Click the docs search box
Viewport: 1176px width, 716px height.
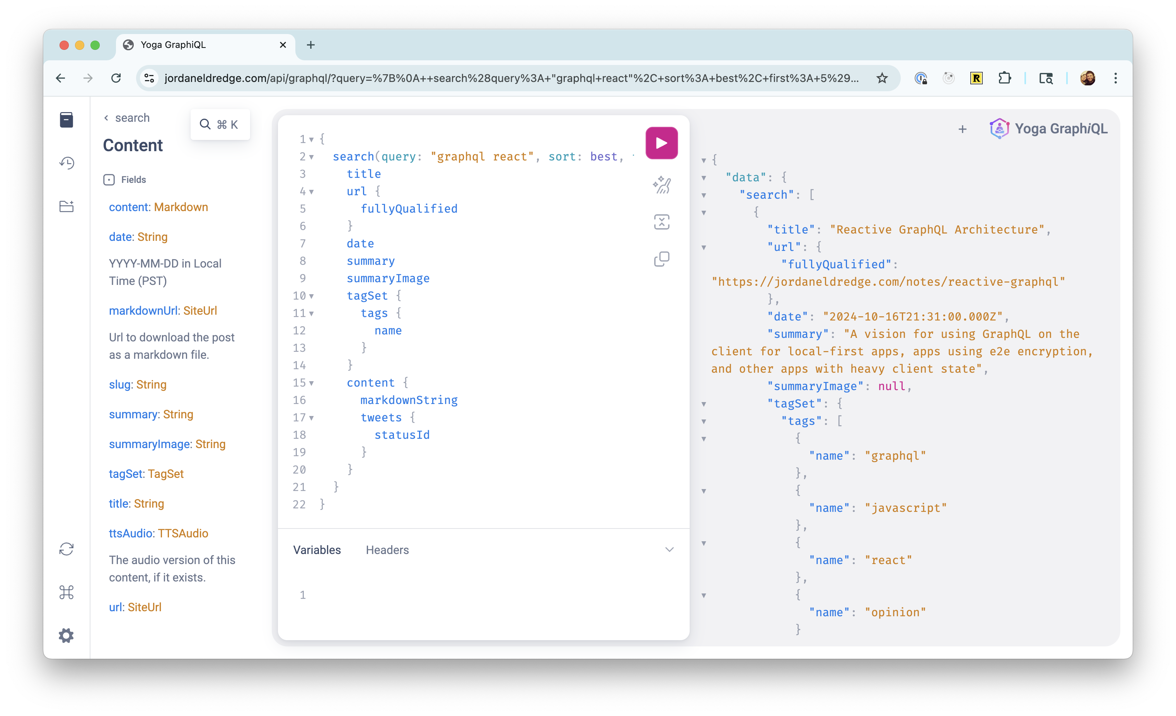(220, 124)
